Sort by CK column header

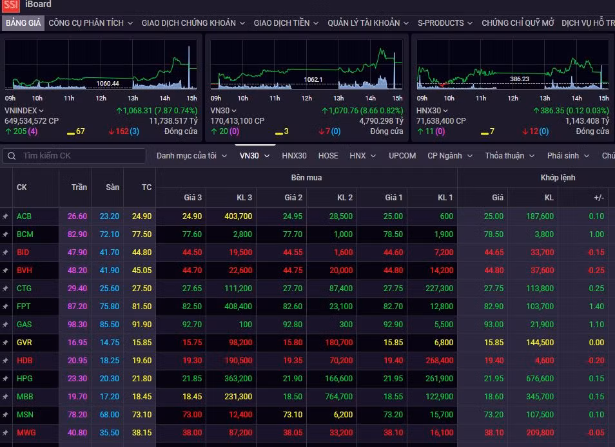[x=21, y=187]
